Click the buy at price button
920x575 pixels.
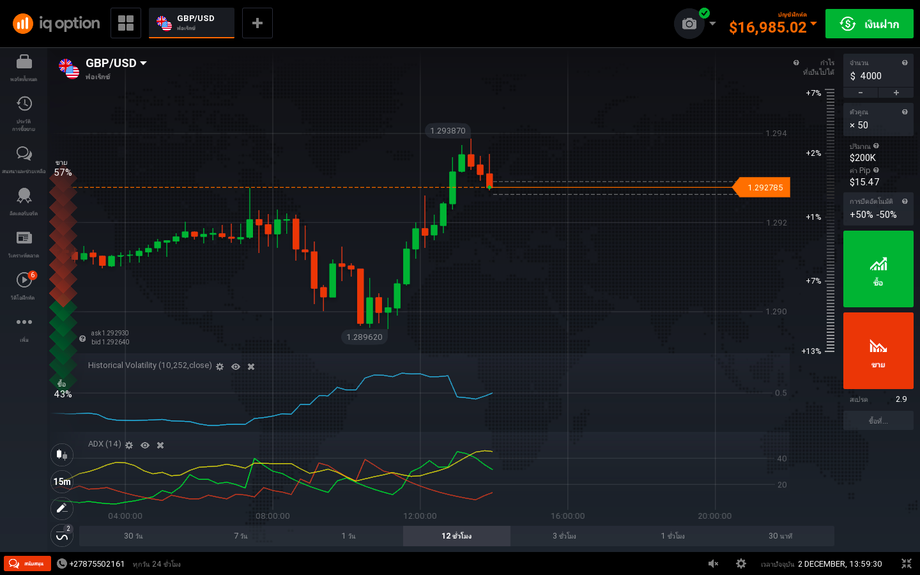[878, 420]
